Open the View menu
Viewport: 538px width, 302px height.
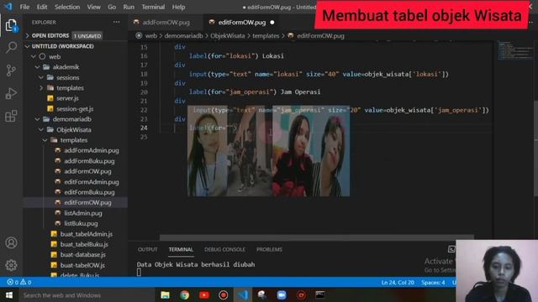[x=93, y=7]
